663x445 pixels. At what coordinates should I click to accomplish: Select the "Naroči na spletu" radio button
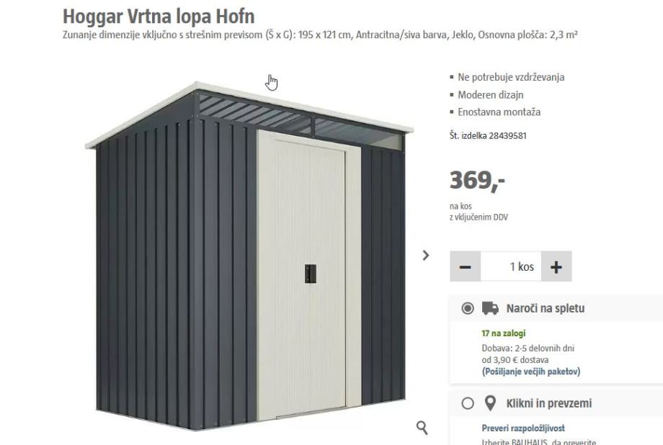pyautogui.click(x=468, y=308)
